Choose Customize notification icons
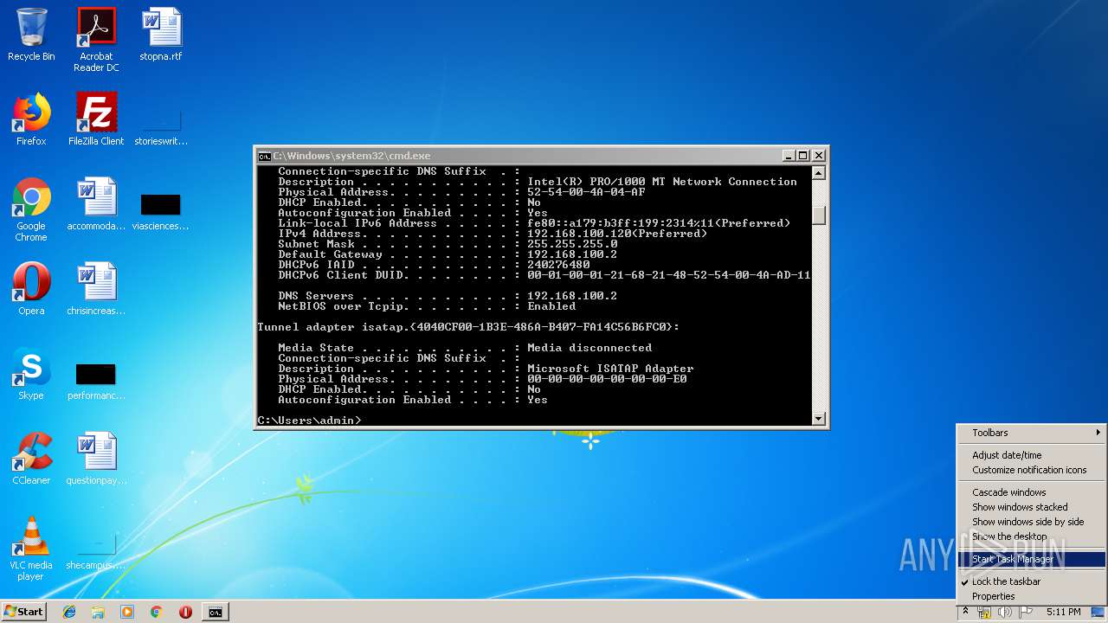 coord(1032,470)
